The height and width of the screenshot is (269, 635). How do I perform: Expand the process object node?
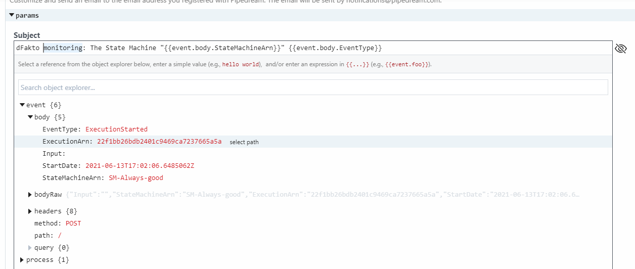tap(22, 260)
